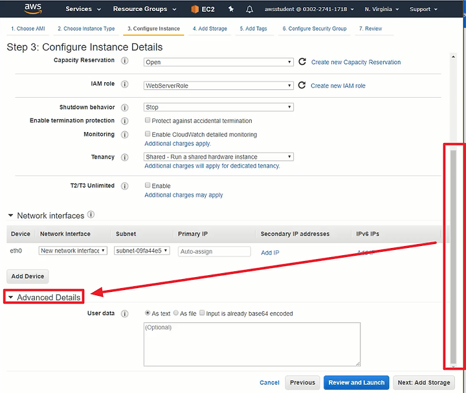Enable CloudWatch detailed monitoring checkbox
Screen dimensions: 466x393
148,134
